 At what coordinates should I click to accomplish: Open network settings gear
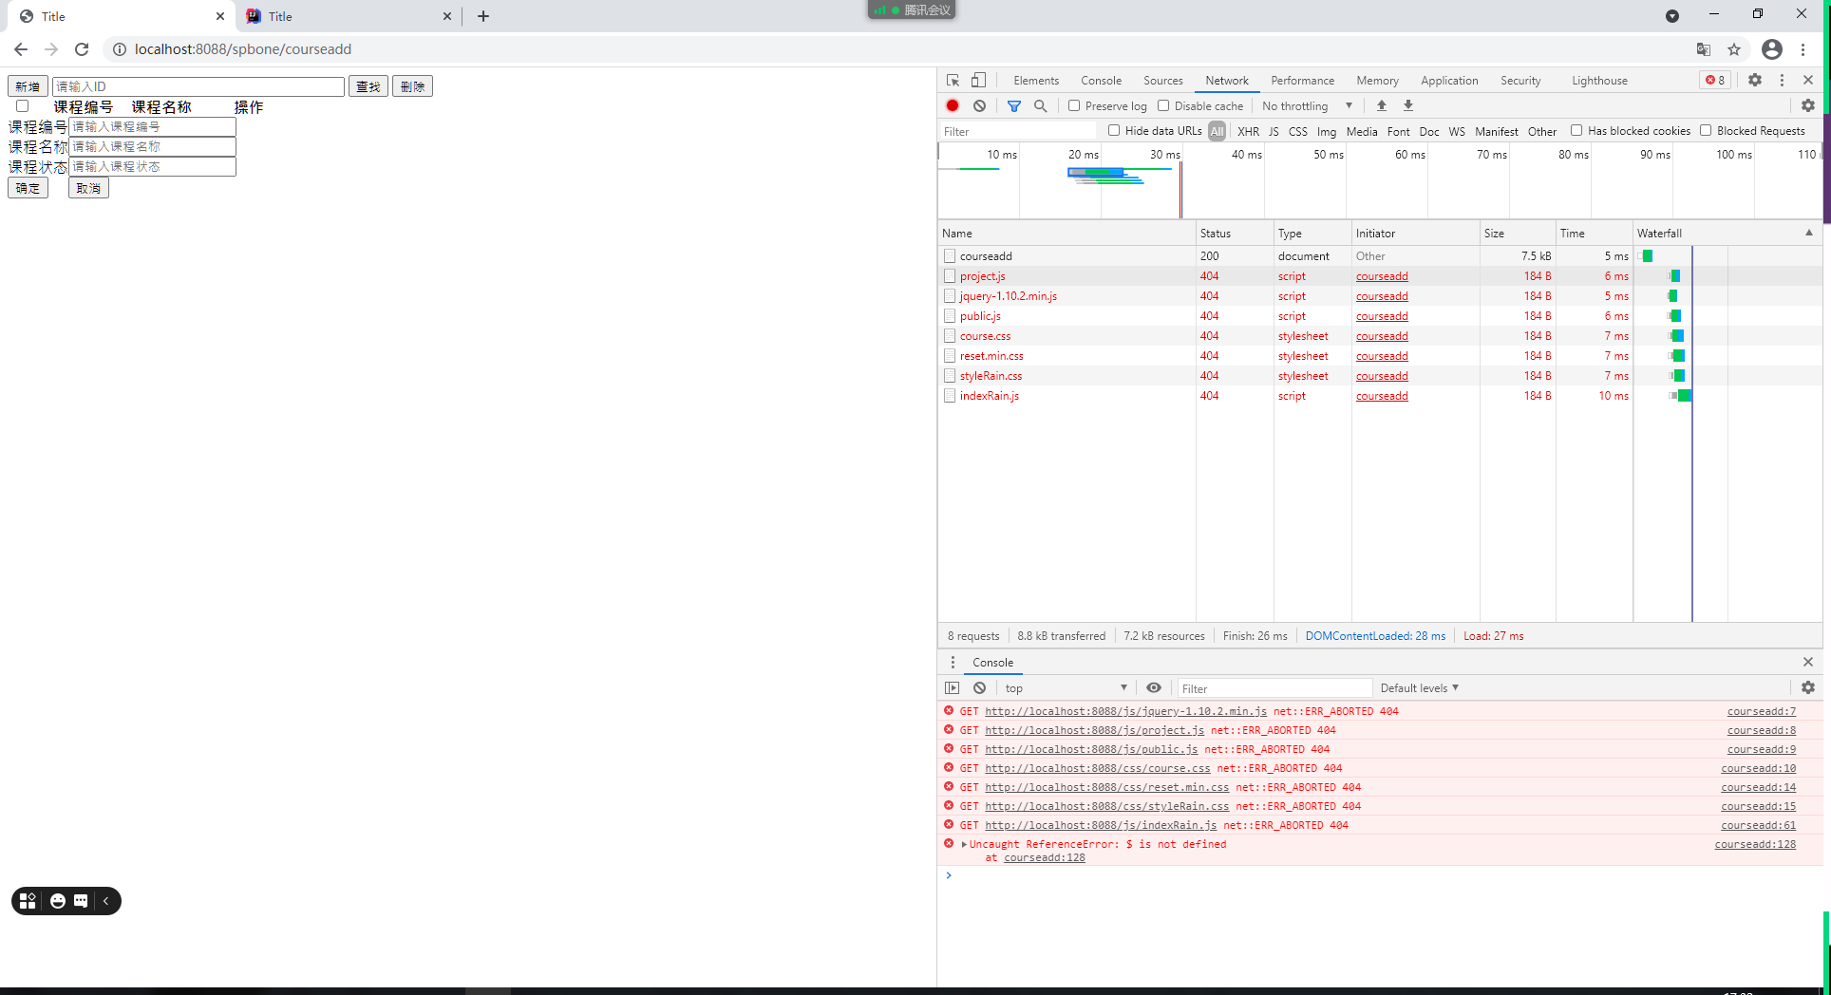(1808, 105)
